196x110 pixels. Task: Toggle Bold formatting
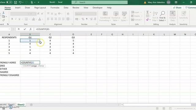click(x=12, y=19)
